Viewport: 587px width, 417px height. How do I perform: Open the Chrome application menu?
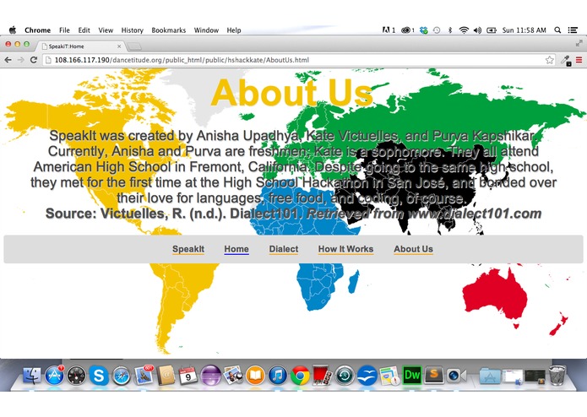tap(37, 30)
